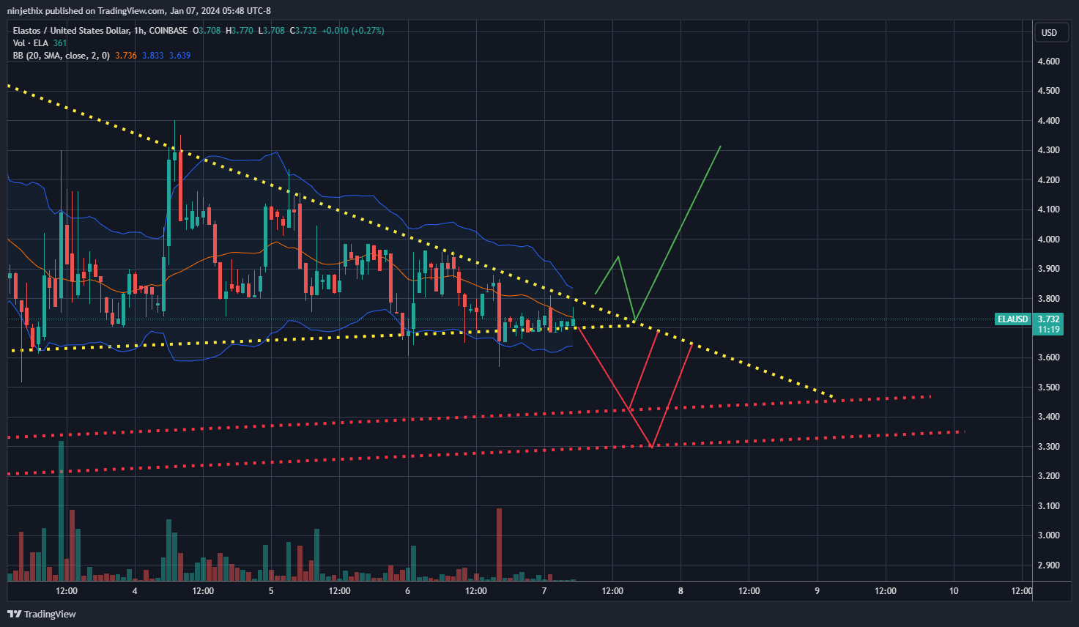Click the 3.600 price axis label
The height and width of the screenshot is (627, 1079).
tap(1048, 357)
